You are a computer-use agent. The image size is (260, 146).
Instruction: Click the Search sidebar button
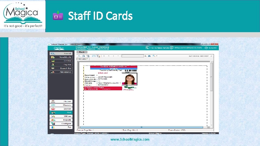click(x=61, y=54)
